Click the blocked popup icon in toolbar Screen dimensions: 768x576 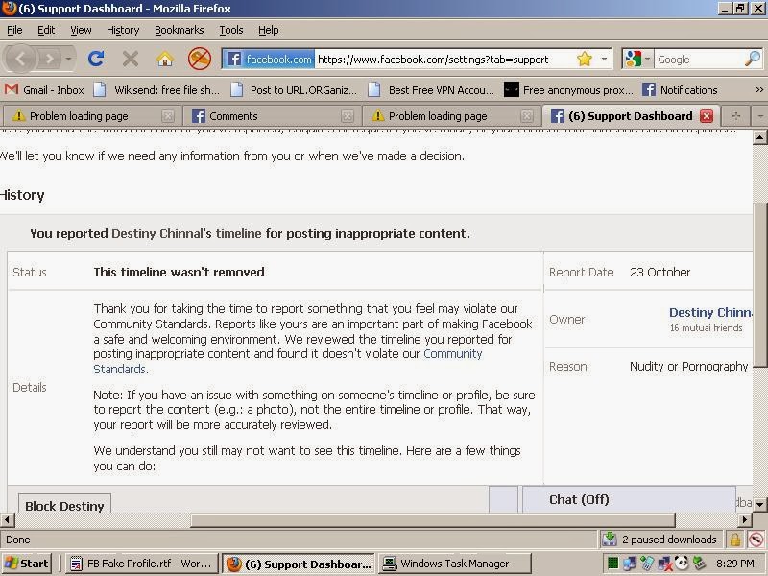tap(200, 59)
